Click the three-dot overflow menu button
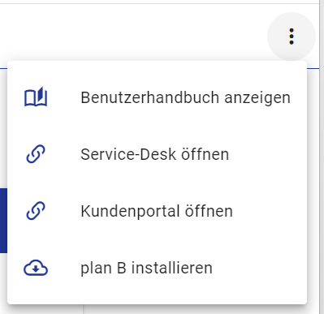The height and width of the screenshot is (314, 324). click(x=292, y=37)
